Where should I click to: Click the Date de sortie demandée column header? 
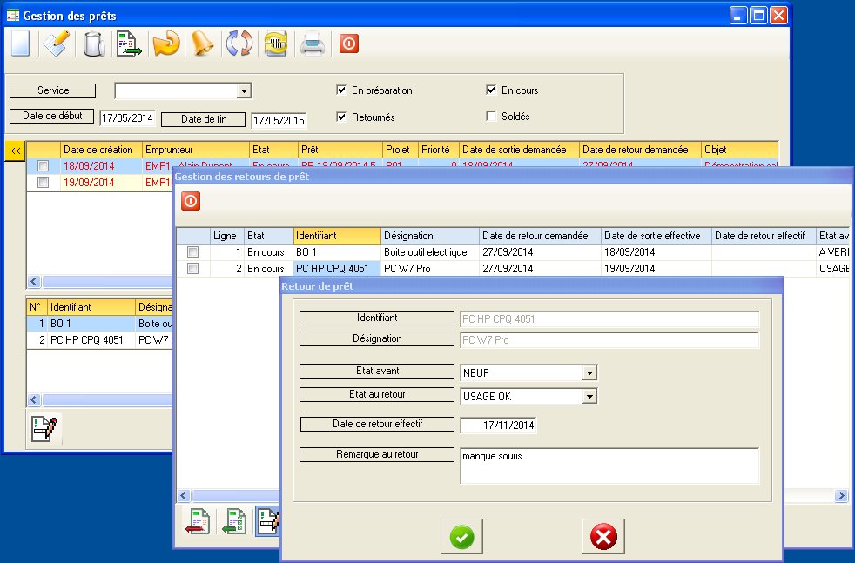point(519,150)
